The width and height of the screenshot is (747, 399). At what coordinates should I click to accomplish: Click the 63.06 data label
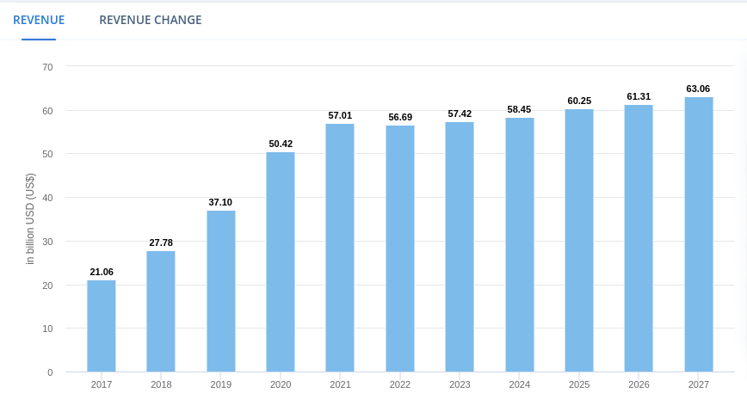pos(698,89)
